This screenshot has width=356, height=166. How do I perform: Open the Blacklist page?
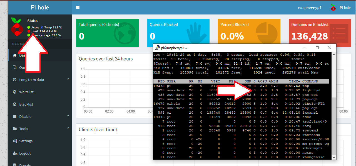pyautogui.click(x=40, y=104)
